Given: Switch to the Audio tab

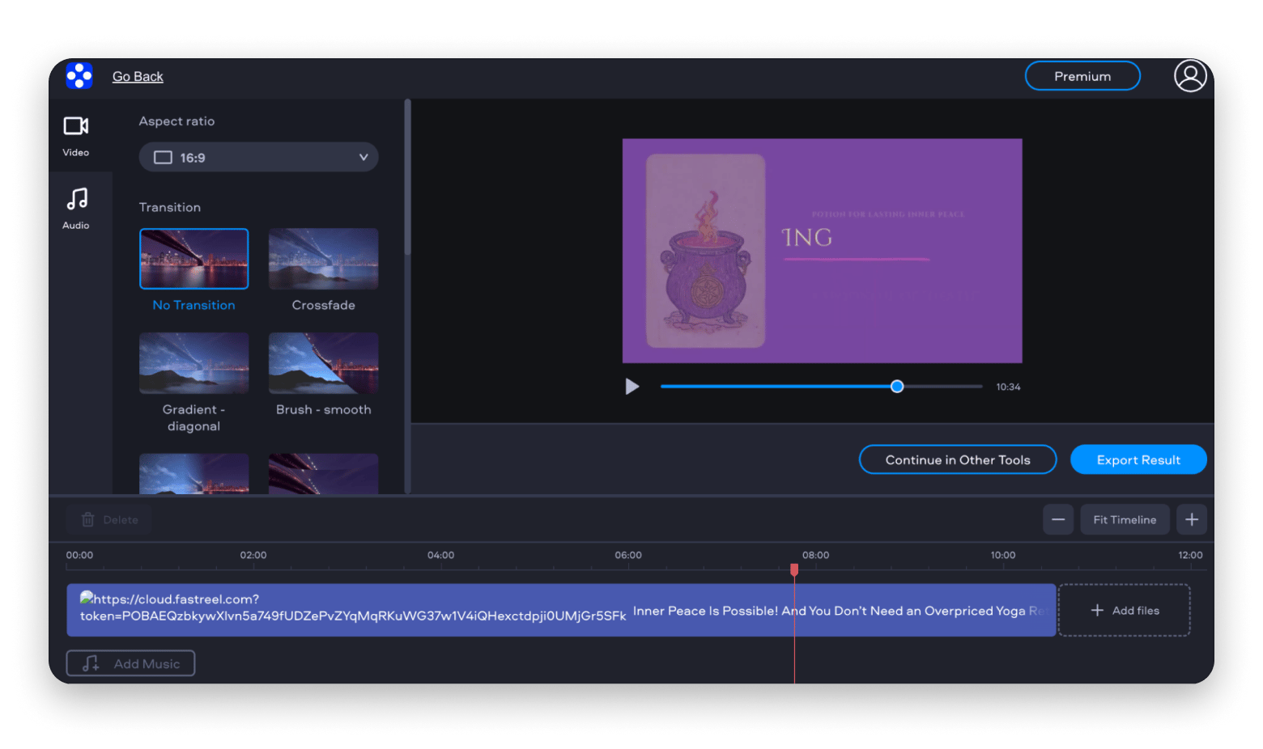Looking at the screenshot, I should (x=76, y=208).
